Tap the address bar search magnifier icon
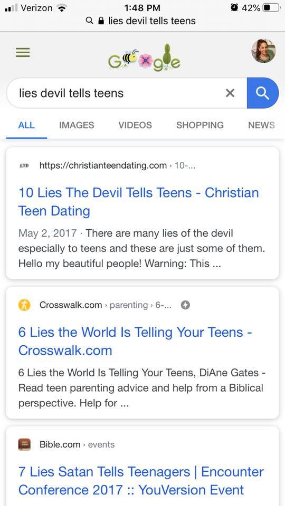Image resolution: width=285 pixels, height=506 pixels. (89, 21)
